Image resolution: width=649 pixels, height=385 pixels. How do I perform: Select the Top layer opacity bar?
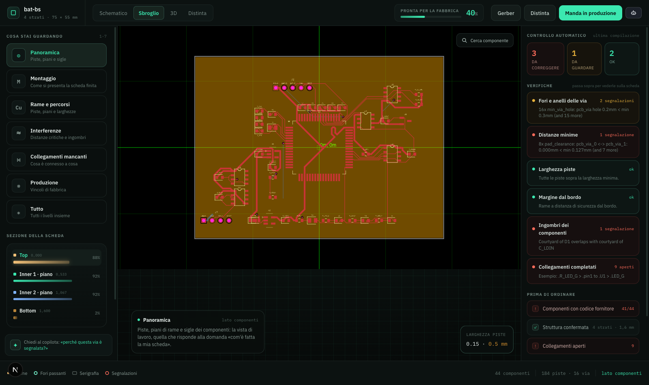41,262
